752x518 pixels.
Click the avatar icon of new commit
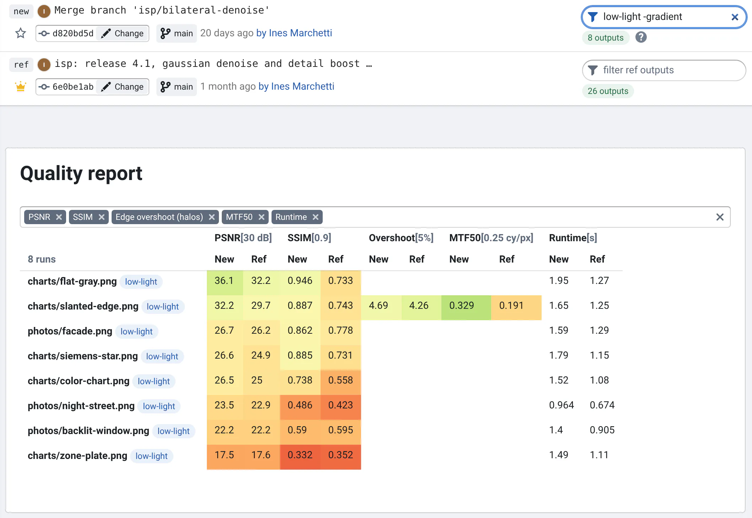pos(44,11)
